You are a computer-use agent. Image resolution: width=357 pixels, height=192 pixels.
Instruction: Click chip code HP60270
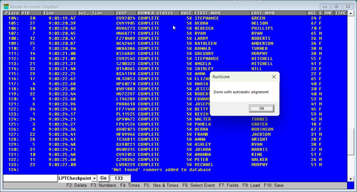[x=126, y=84]
